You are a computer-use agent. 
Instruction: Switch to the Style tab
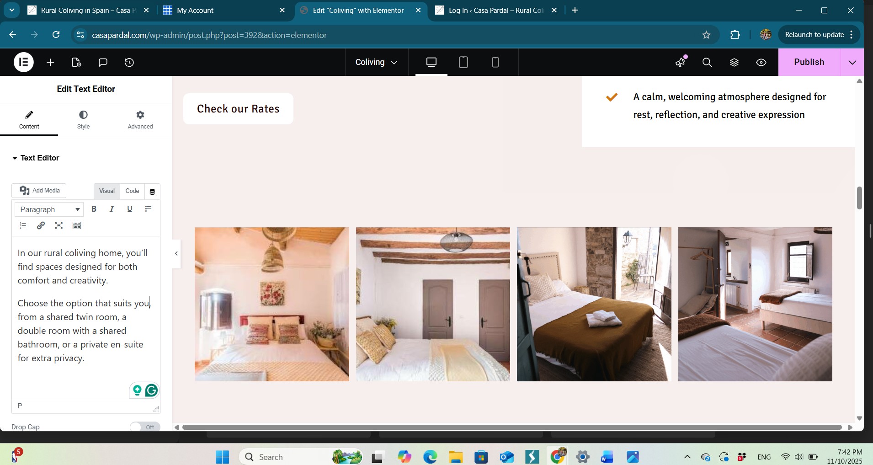[83, 119]
